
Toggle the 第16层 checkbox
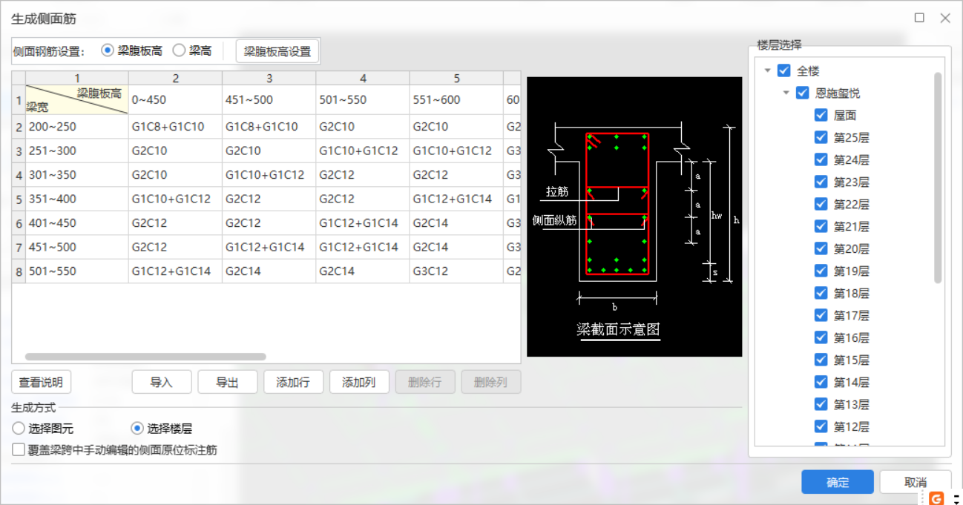(821, 338)
